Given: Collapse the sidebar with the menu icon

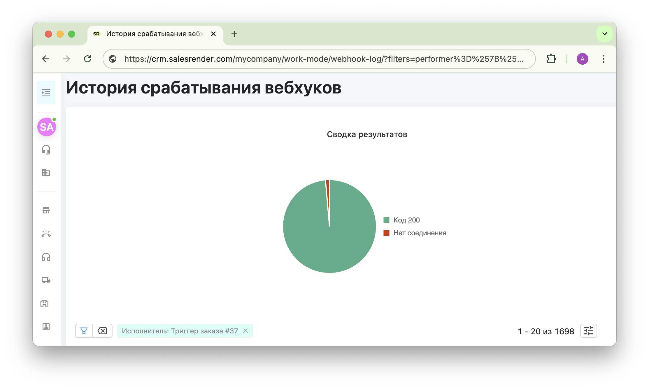Looking at the screenshot, I should click(46, 92).
